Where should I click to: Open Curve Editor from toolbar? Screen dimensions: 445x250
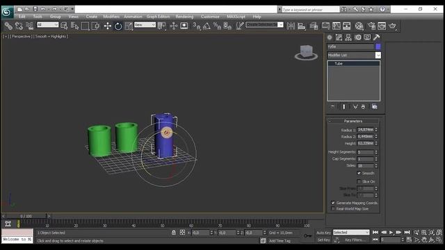click(337, 26)
